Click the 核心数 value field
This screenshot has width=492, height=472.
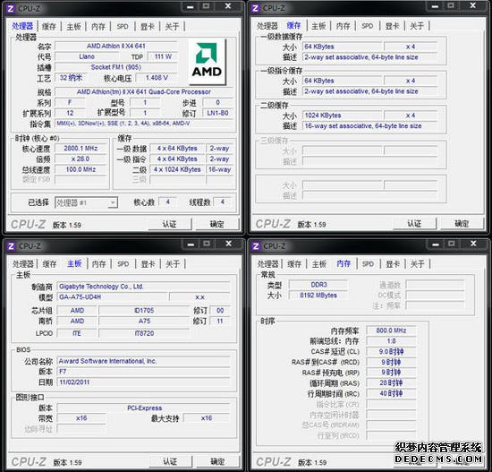tap(167, 202)
